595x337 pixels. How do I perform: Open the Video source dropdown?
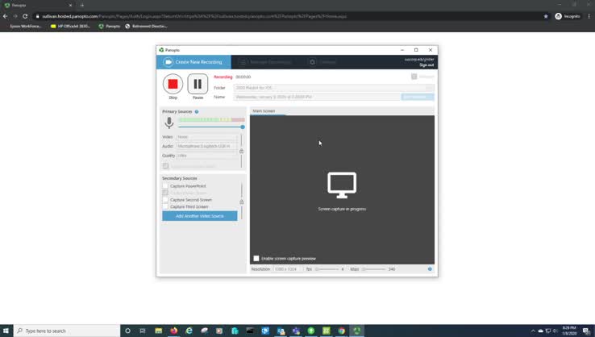coord(206,137)
